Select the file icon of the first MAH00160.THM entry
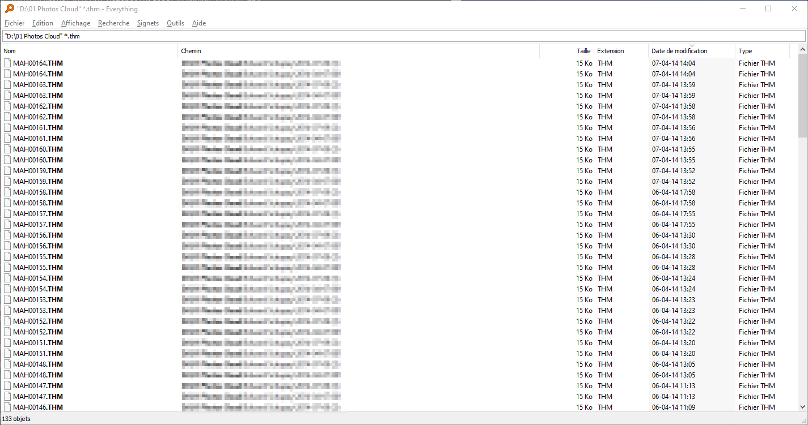 (x=7, y=149)
